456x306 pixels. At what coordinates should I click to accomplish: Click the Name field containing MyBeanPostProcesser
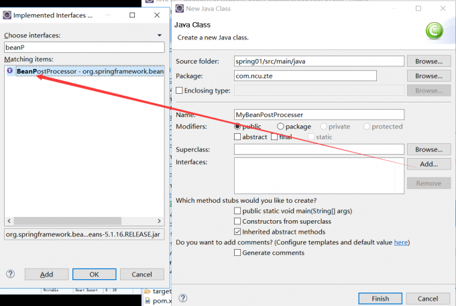pos(319,114)
